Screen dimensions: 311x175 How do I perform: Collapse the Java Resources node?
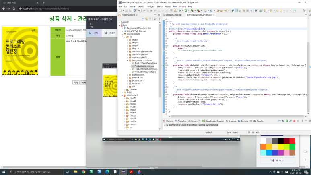(122, 34)
